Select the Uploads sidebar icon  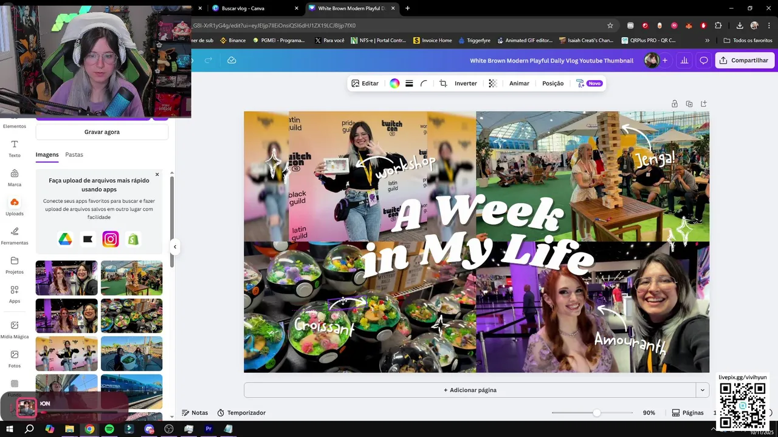[x=15, y=207]
